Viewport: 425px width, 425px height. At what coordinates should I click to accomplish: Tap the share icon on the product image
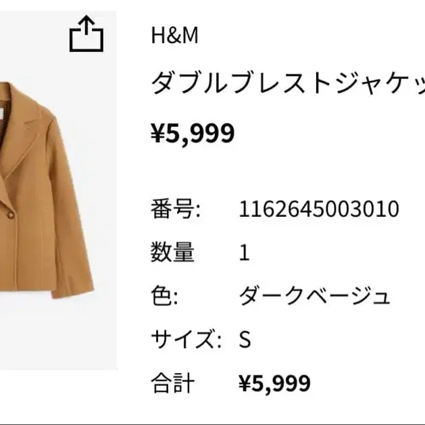click(86, 34)
